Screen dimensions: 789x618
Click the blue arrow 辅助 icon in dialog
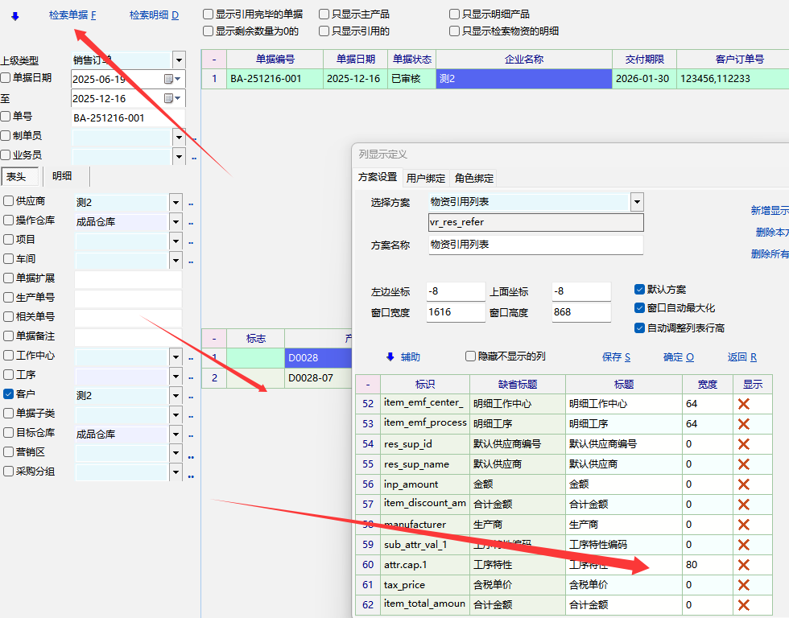pos(391,356)
